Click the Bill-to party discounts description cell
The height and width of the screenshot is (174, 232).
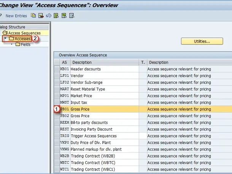click(x=105, y=123)
